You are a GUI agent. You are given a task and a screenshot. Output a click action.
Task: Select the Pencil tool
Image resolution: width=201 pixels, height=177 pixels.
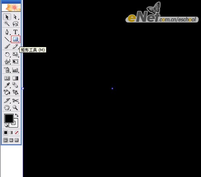pyautogui.click(x=15, y=46)
